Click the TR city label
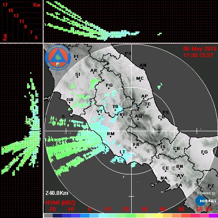Viewport: 218px width, 218px height. [x=116, y=107]
